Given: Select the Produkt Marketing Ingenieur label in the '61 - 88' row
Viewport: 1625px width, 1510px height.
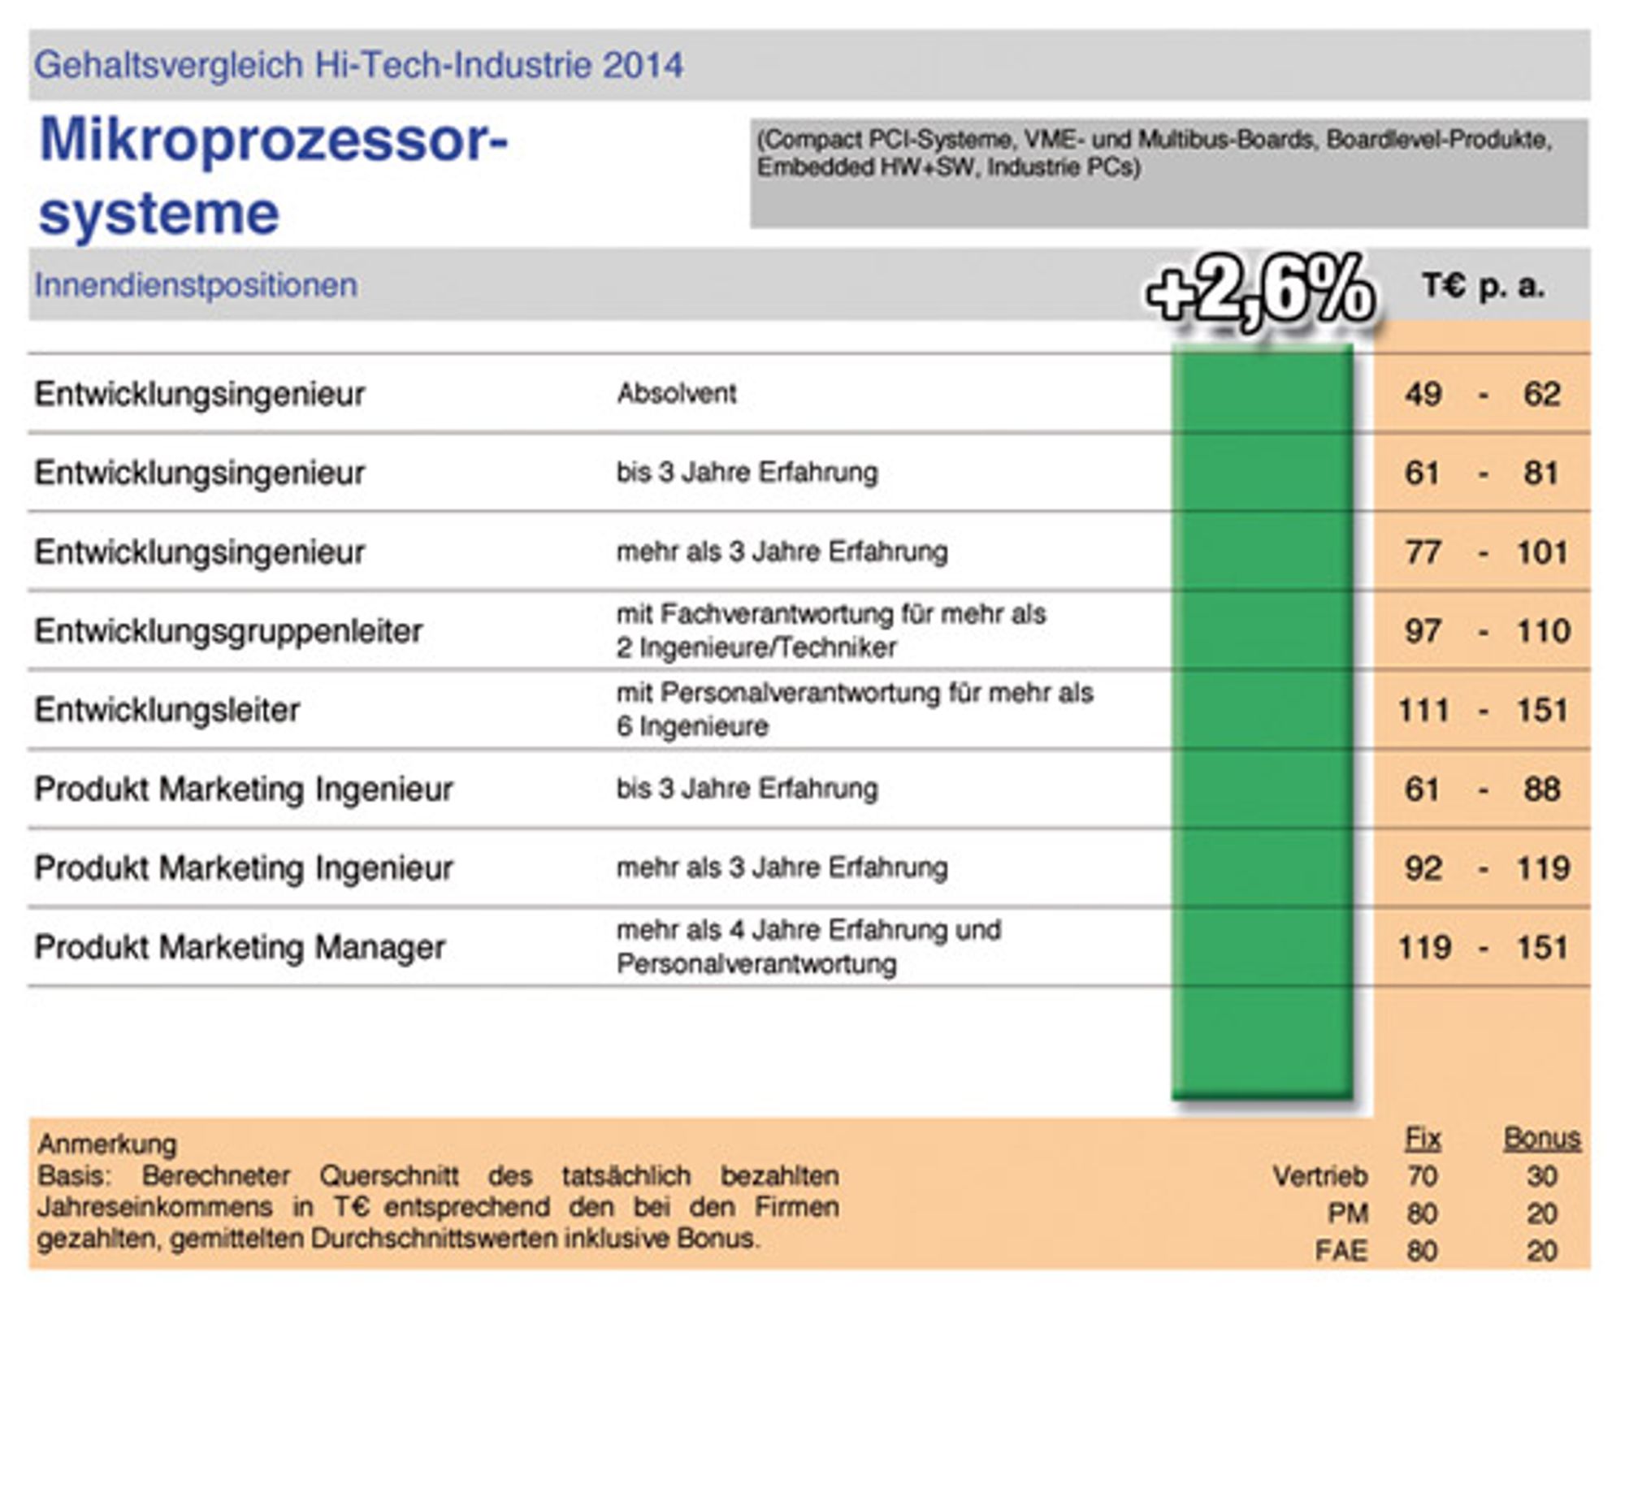Looking at the screenshot, I should point(244,790).
